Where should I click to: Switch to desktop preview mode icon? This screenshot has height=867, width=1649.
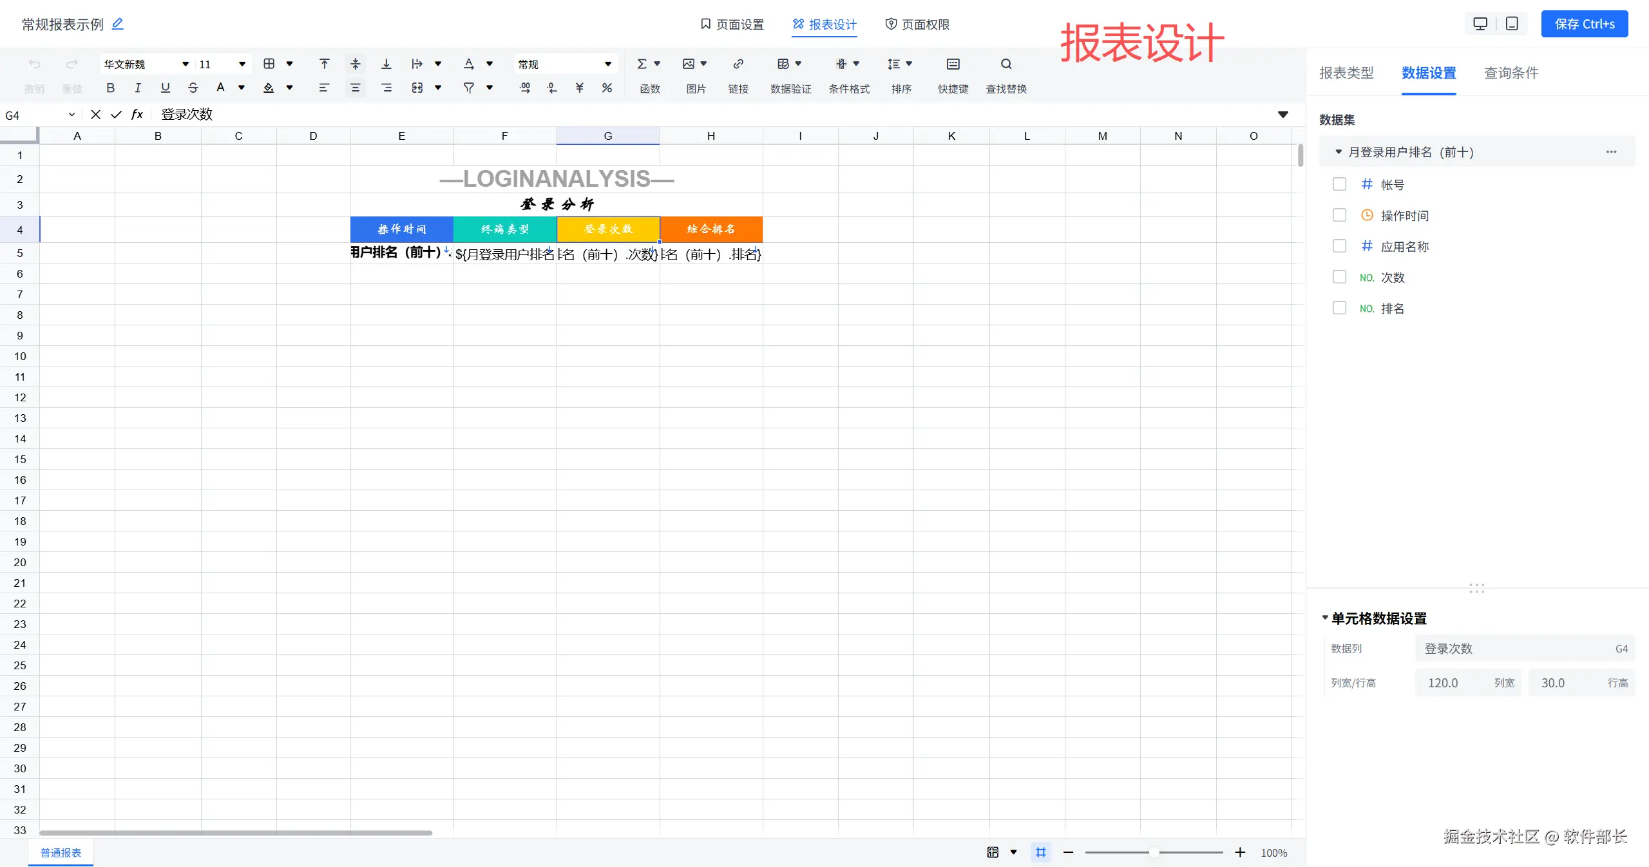[1480, 24]
